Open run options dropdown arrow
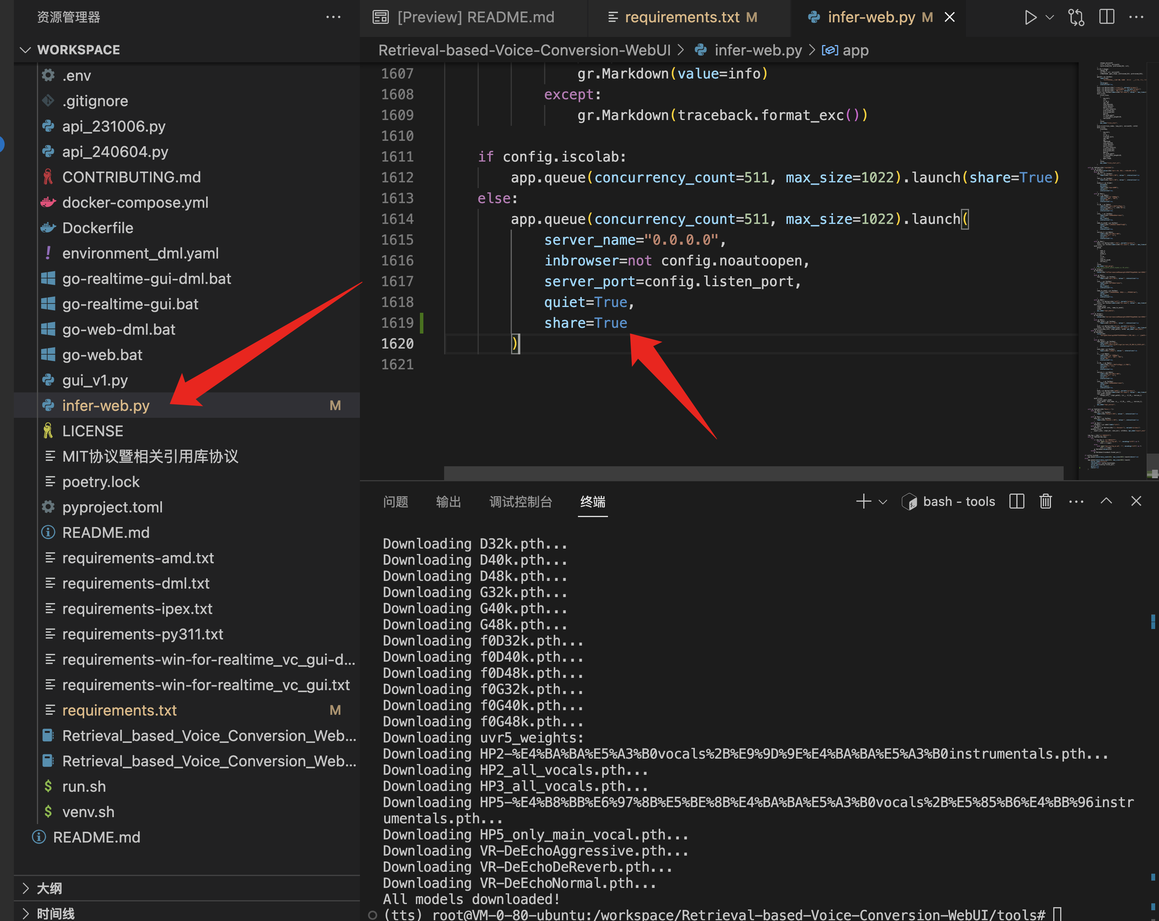 (x=1049, y=17)
